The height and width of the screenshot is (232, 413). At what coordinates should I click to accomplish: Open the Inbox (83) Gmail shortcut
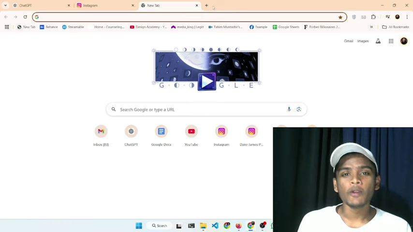pos(101,136)
